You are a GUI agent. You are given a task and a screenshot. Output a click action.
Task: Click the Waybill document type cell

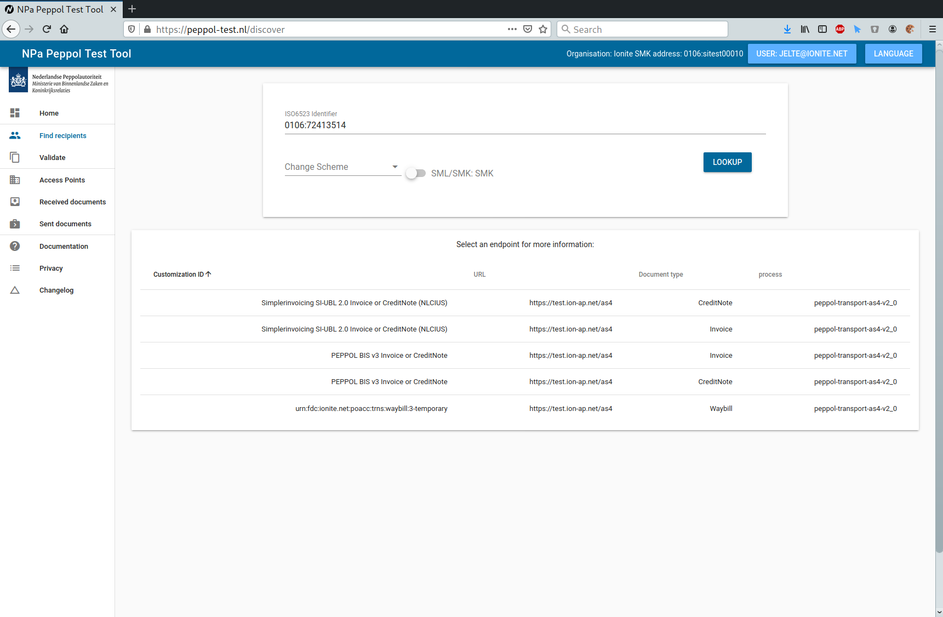point(721,408)
